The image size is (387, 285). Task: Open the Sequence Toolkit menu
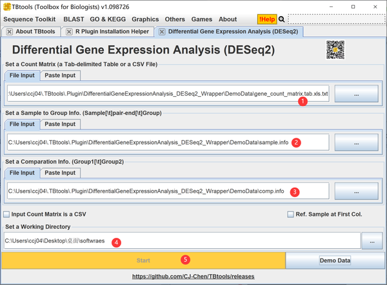[x=30, y=19]
